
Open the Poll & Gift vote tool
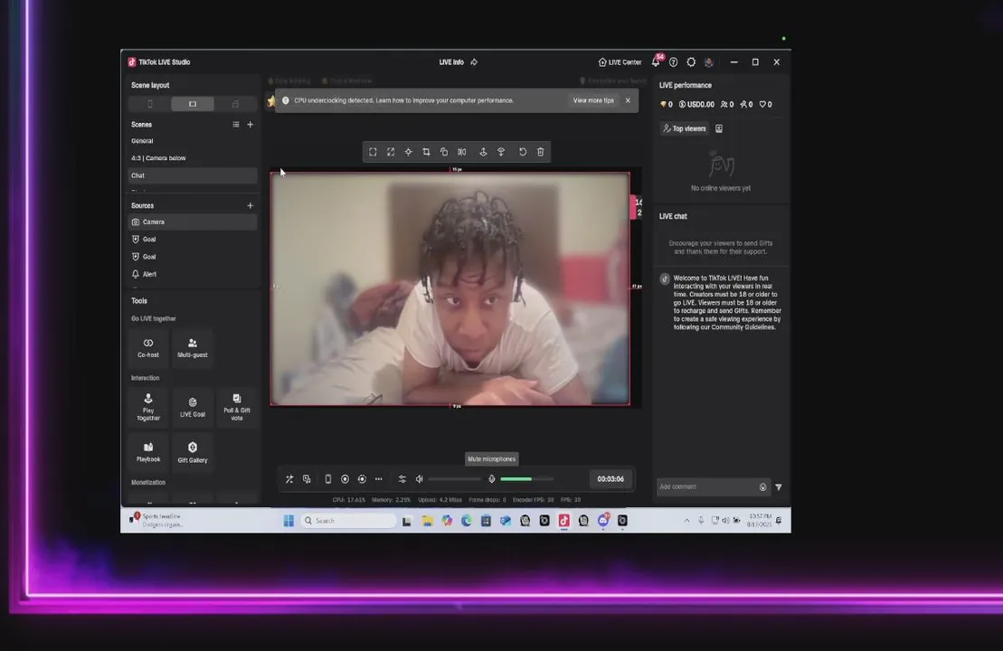(x=237, y=408)
